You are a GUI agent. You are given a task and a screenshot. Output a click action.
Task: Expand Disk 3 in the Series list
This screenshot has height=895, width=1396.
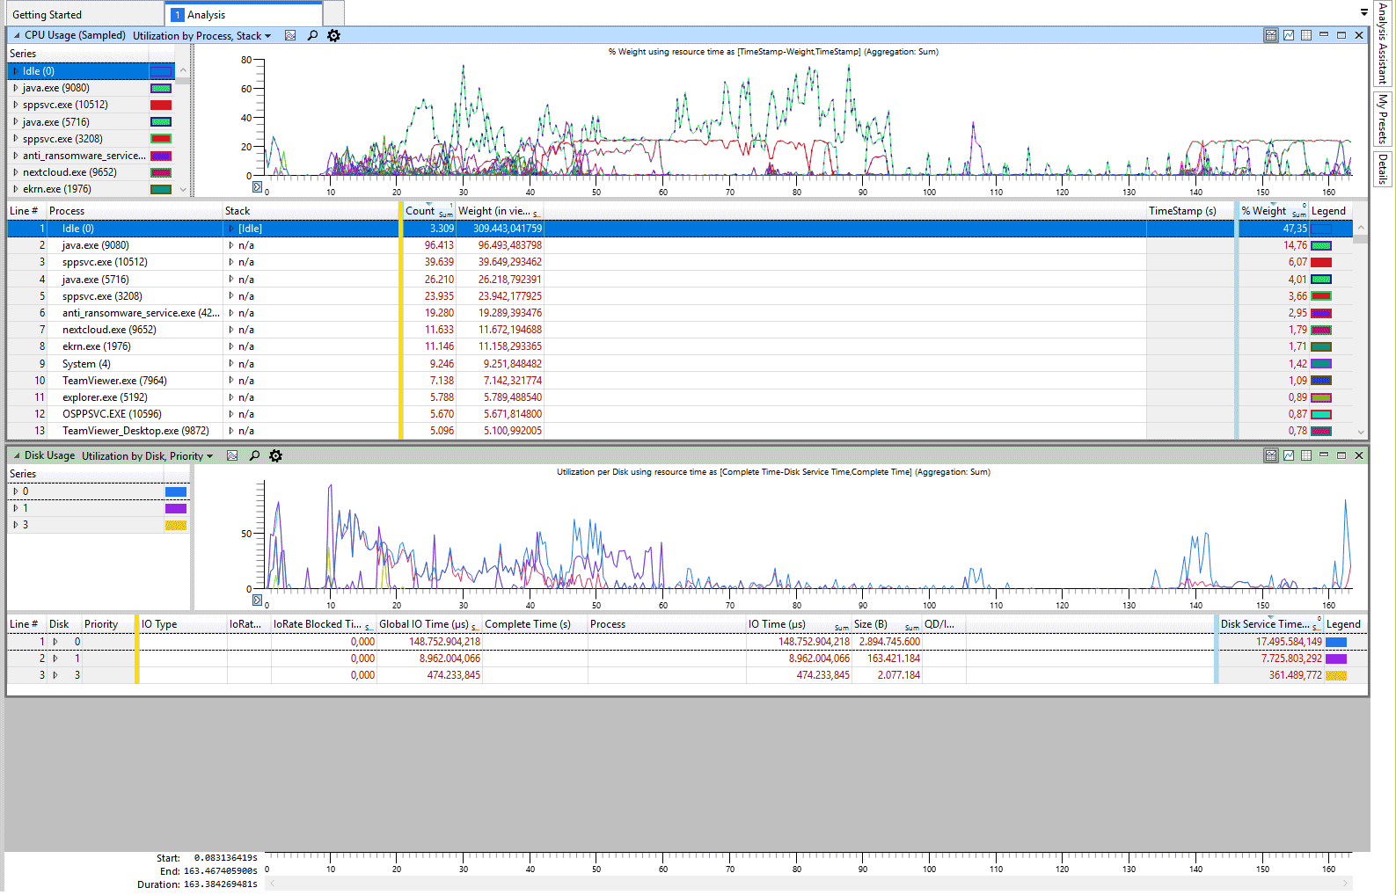tap(16, 525)
